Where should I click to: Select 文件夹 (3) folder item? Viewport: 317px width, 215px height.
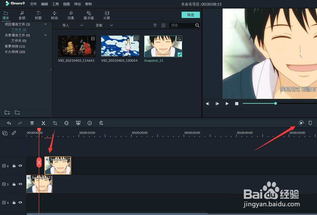coord(19,30)
